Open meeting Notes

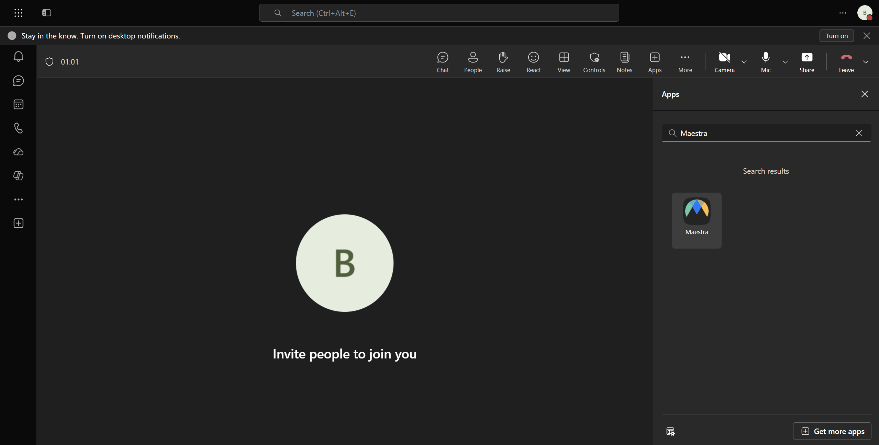(x=624, y=62)
